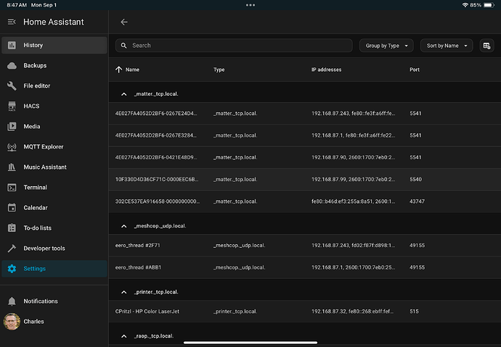Click the search magnifier icon
Image resolution: width=501 pixels, height=347 pixels.
coord(123,46)
